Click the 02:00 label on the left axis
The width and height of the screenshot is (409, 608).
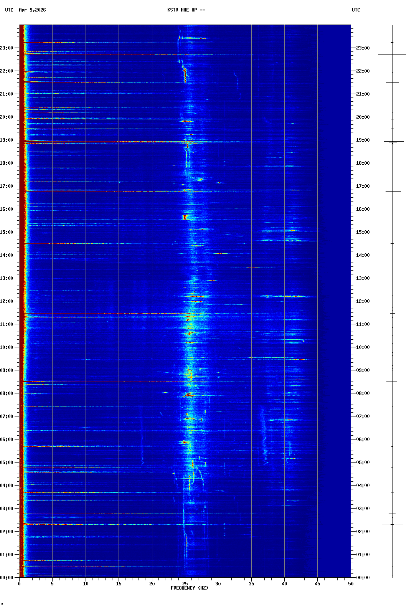click(7, 532)
